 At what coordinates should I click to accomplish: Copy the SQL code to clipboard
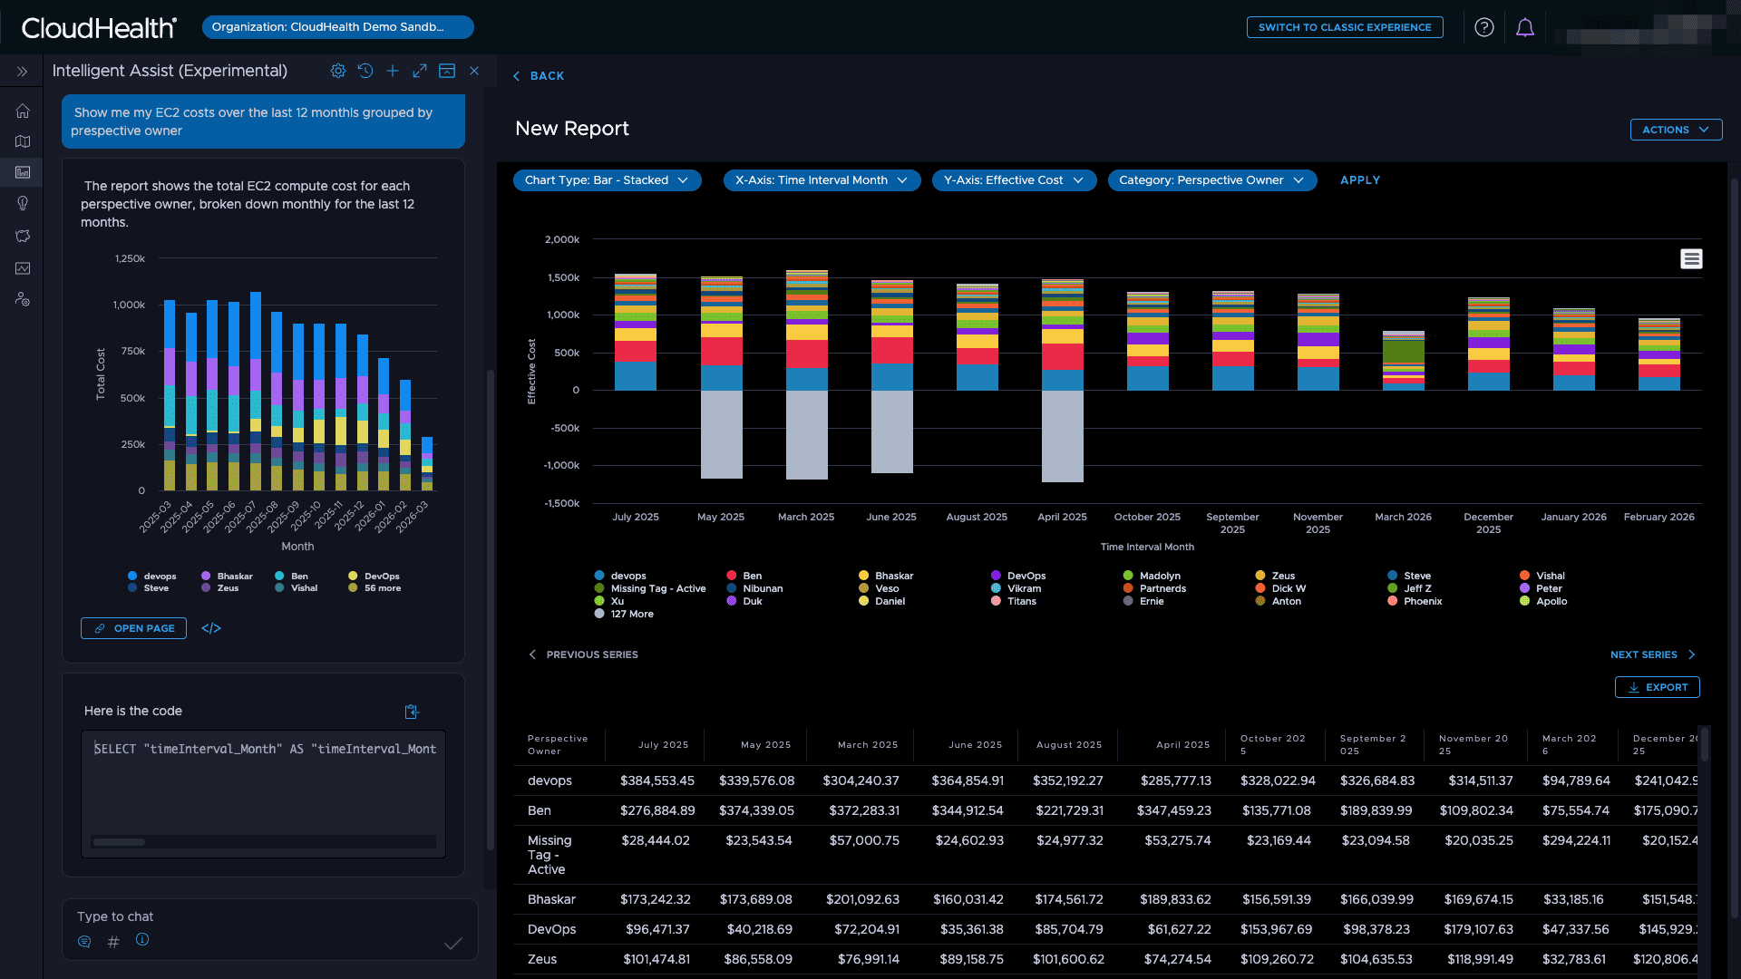point(412,712)
